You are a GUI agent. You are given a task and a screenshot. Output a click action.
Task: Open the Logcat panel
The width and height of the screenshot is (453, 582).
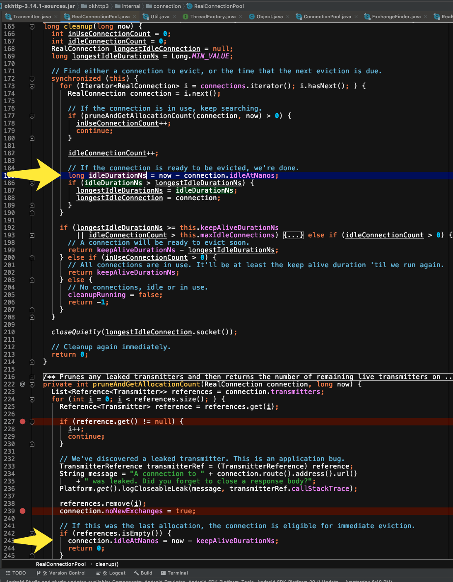click(x=111, y=572)
